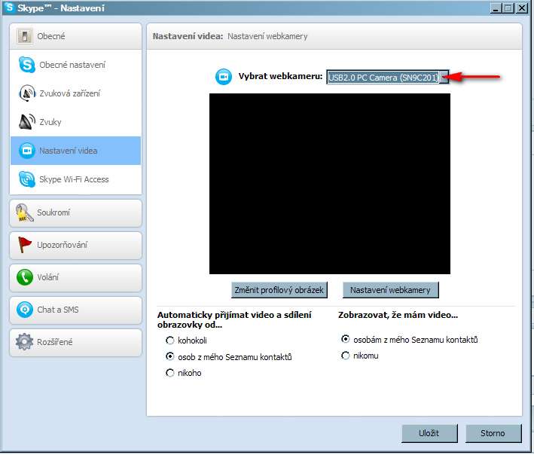
Task: Click the headset icon for Zvuková zařízení
Action: point(27,93)
